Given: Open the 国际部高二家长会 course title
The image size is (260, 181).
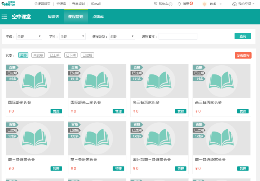Looking at the screenshot, I should [86, 102].
